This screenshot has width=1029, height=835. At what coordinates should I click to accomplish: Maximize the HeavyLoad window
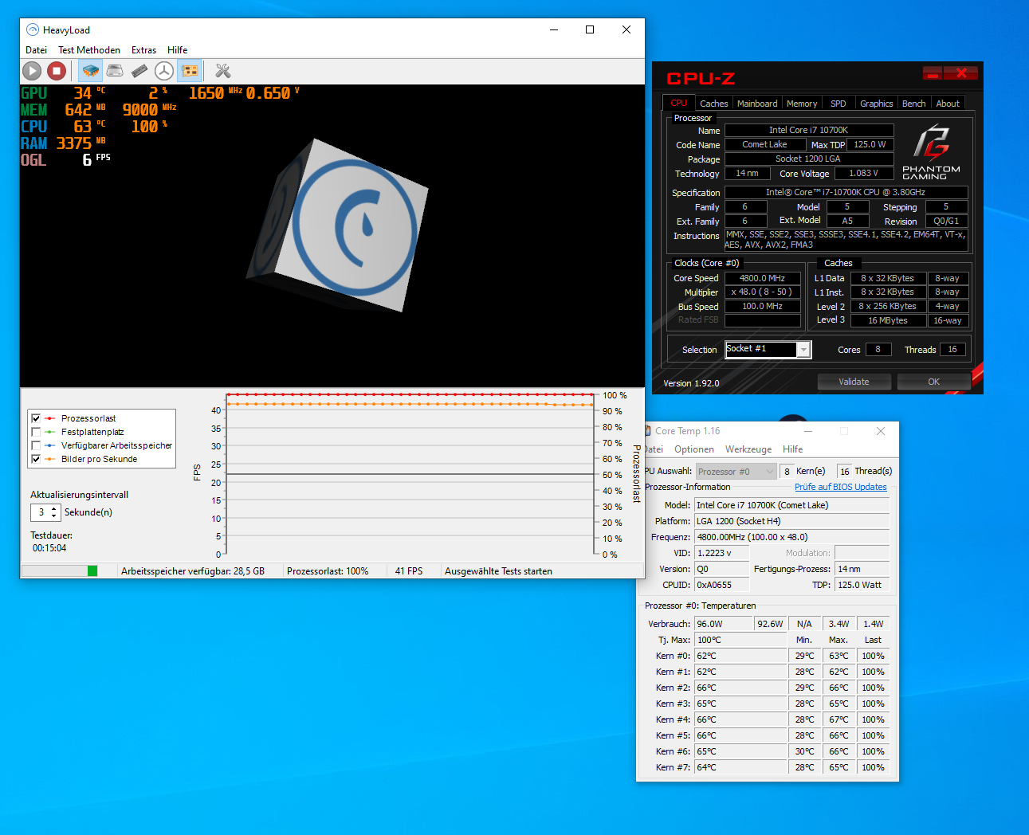tap(590, 29)
